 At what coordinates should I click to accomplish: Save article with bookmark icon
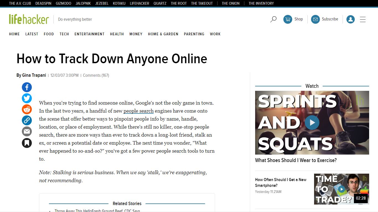pyautogui.click(x=27, y=143)
